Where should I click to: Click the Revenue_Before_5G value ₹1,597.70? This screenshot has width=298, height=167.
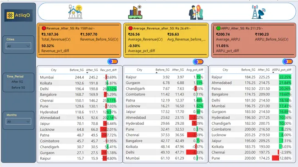(x=89, y=34)
